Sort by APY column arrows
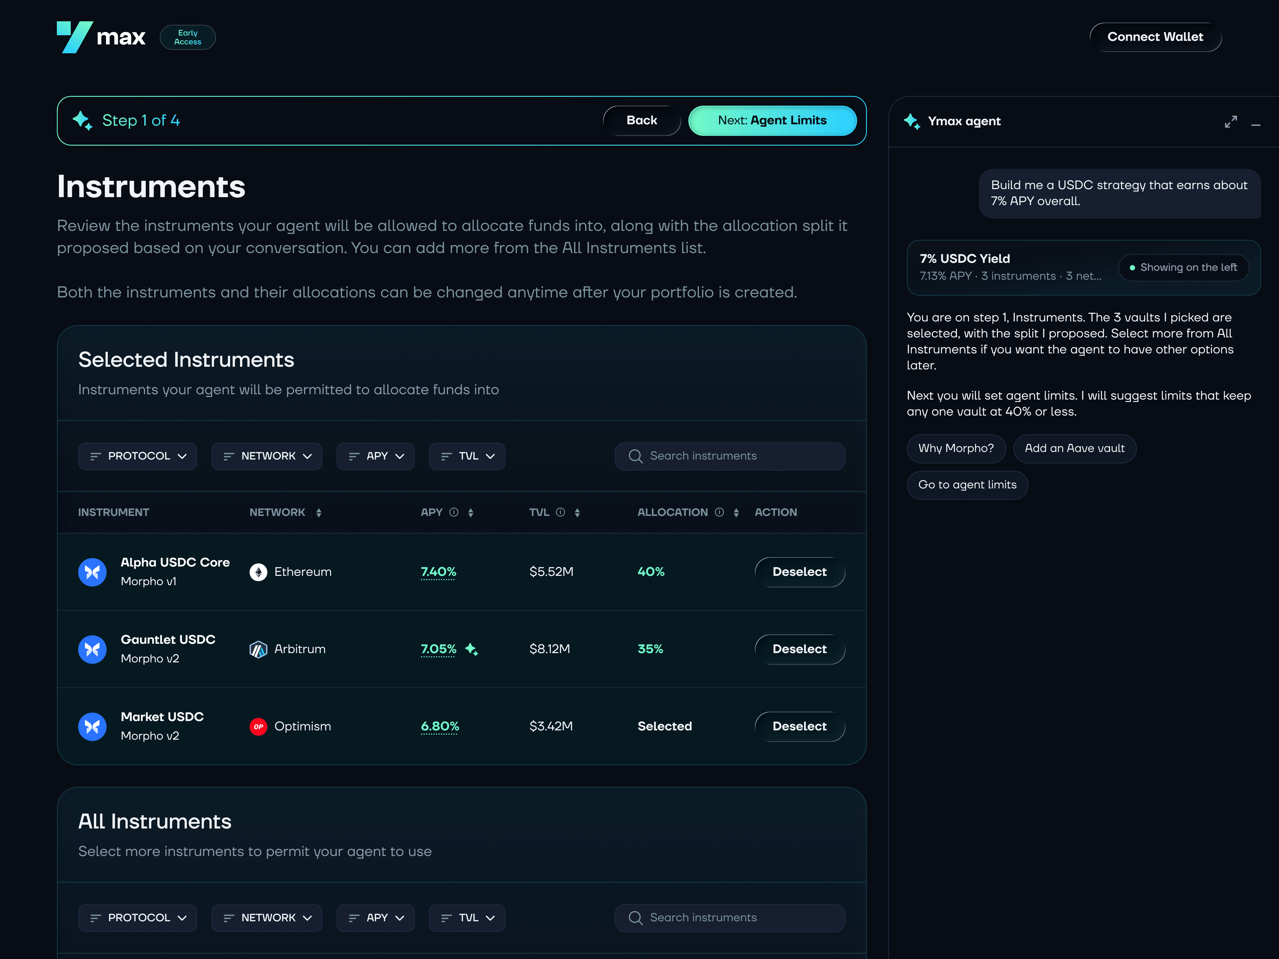 tap(471, 513)
